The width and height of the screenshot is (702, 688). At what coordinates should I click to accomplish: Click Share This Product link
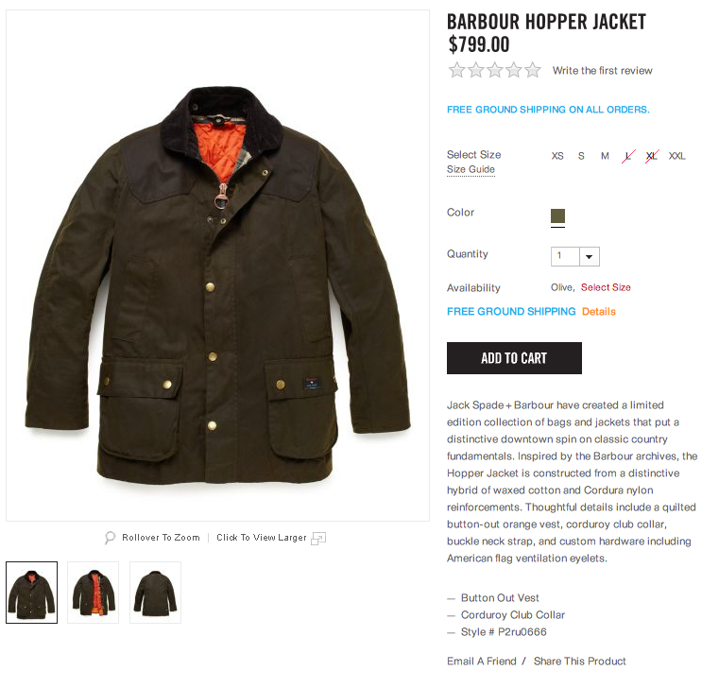point(580,662)
